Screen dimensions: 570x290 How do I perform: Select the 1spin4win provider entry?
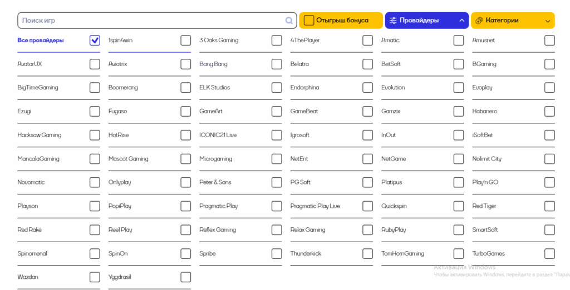coord(120,41)
